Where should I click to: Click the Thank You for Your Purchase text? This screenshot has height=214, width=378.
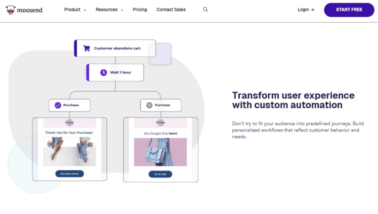pos(69,133)
